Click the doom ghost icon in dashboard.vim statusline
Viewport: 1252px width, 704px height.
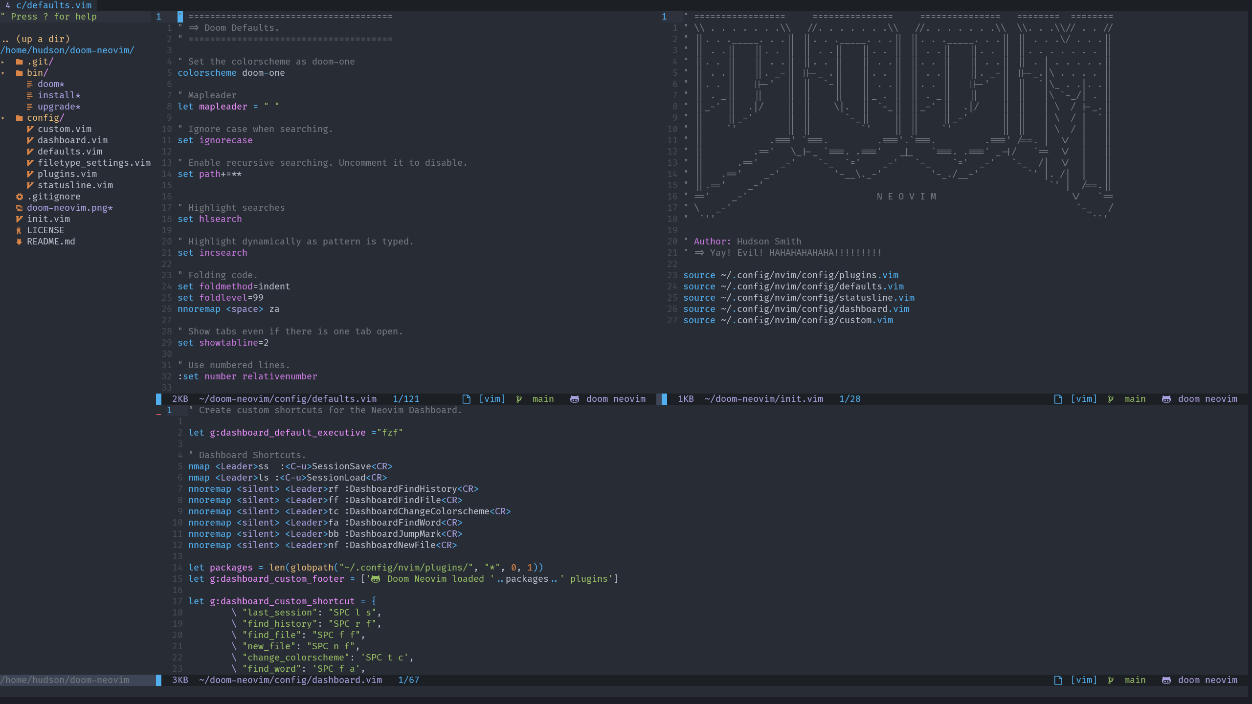pyautogui.click(x=1166, y=680)
